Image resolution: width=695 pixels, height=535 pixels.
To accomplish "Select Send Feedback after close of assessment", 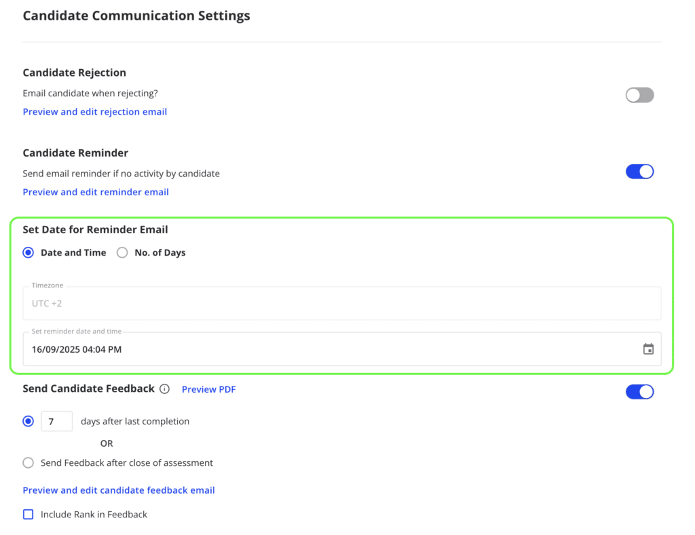I will tap(29, 463).
